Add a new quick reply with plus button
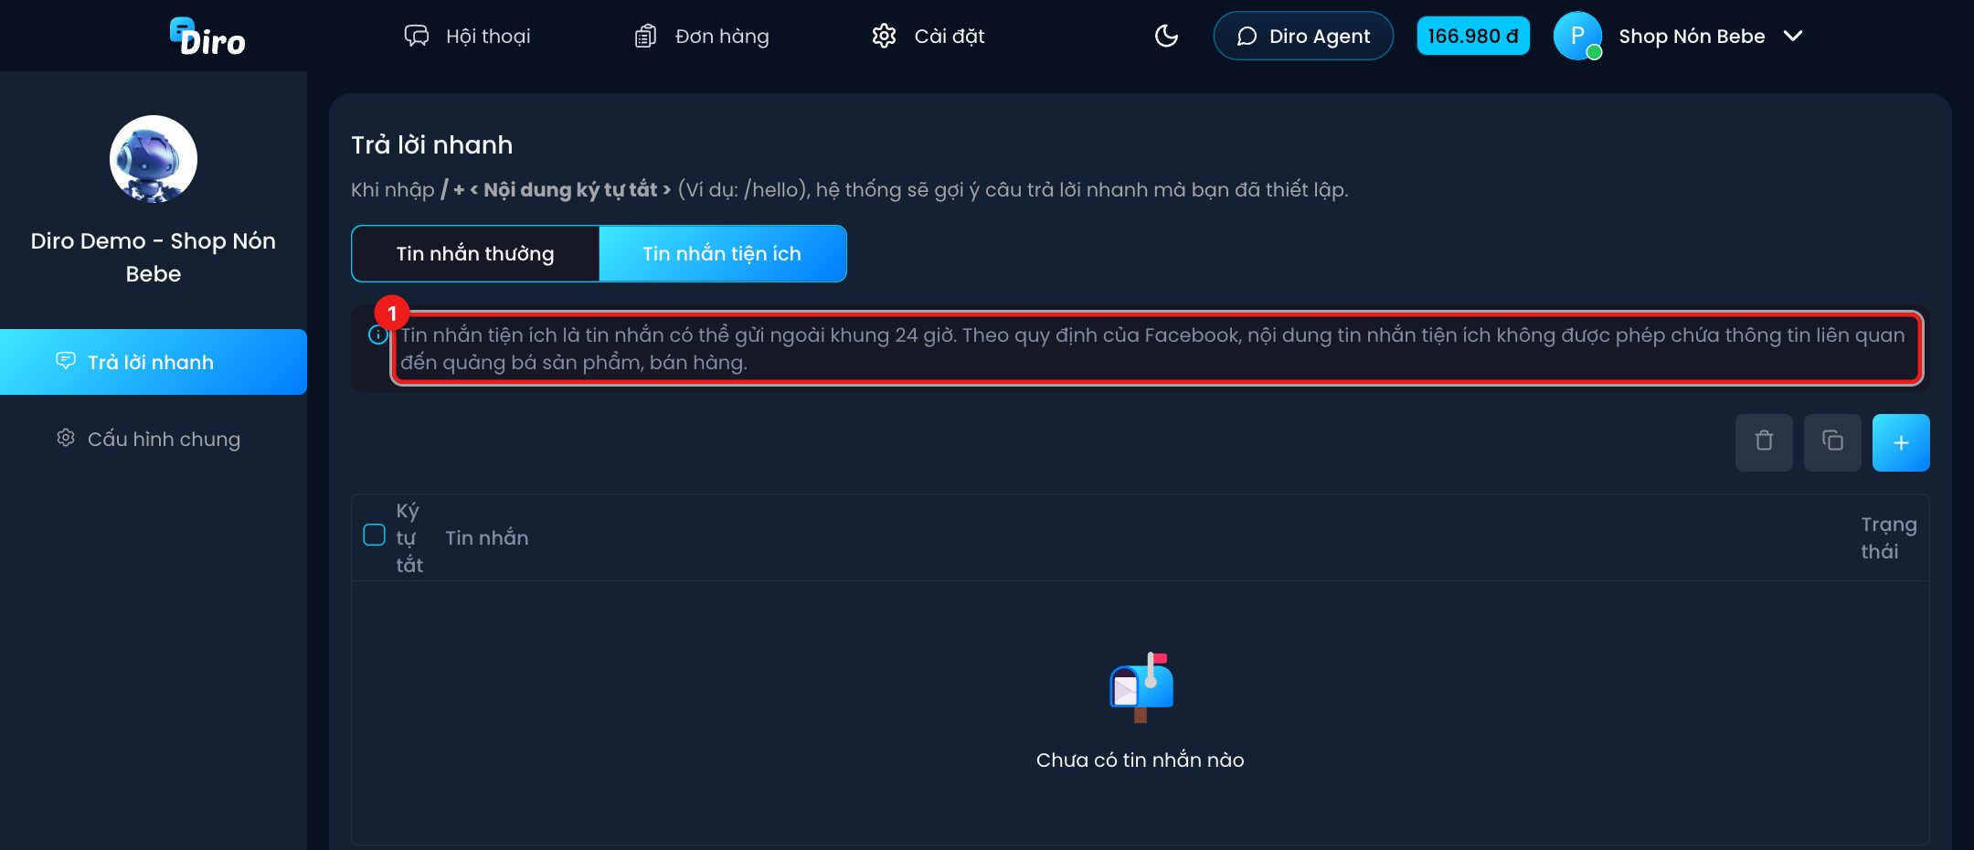 (x=1901, y=442)
